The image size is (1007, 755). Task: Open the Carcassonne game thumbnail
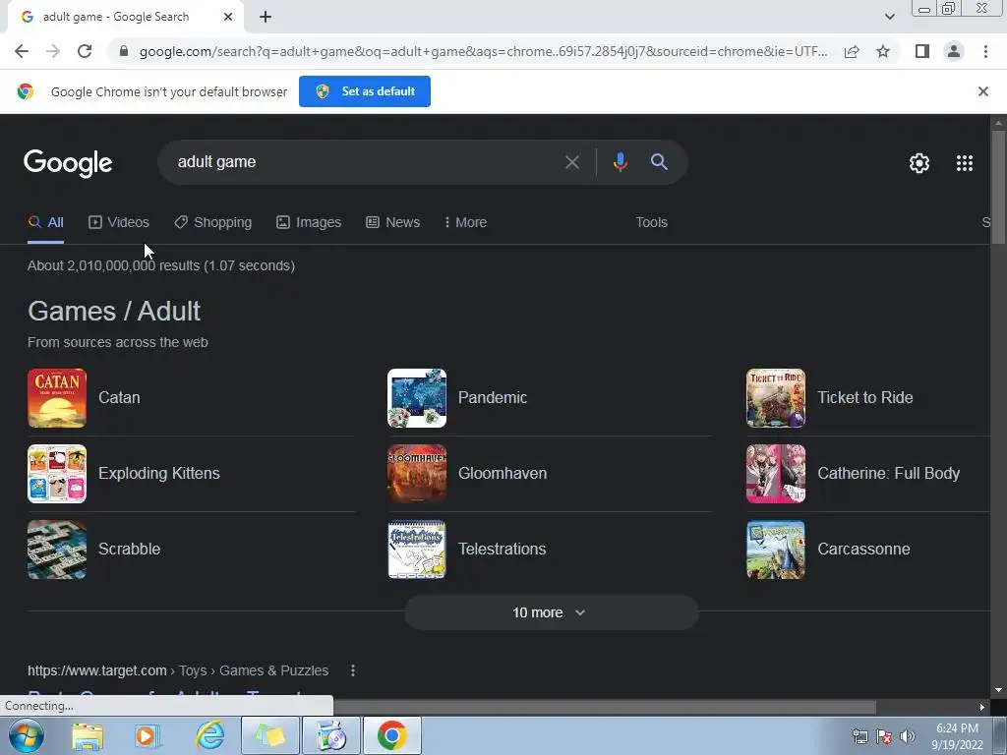[776, 550]
